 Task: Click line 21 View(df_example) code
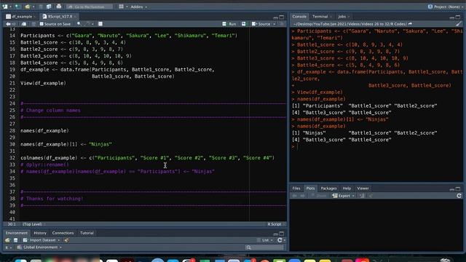pos(43,83)
